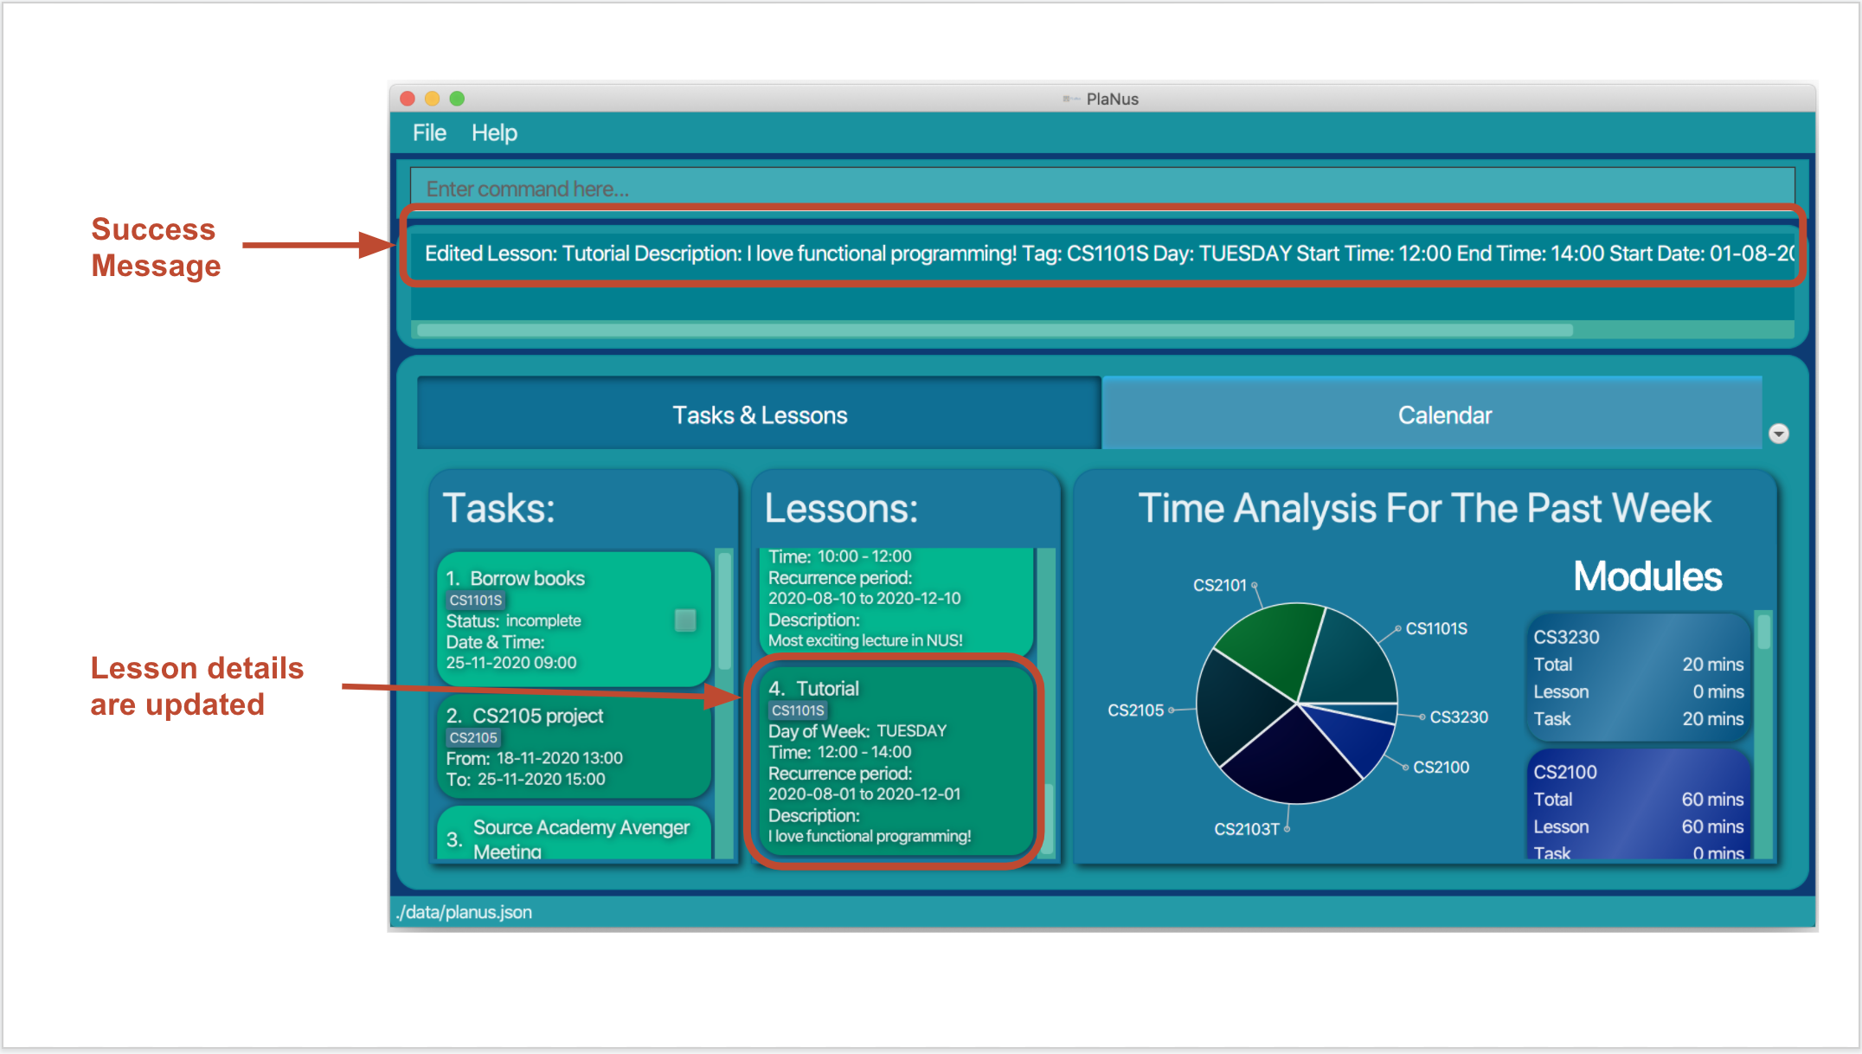Click the 2020-08-01 to 2020-12-01 recurrence text
The width and height of the screenshot is (1862, 1054).
coord(864,794)
